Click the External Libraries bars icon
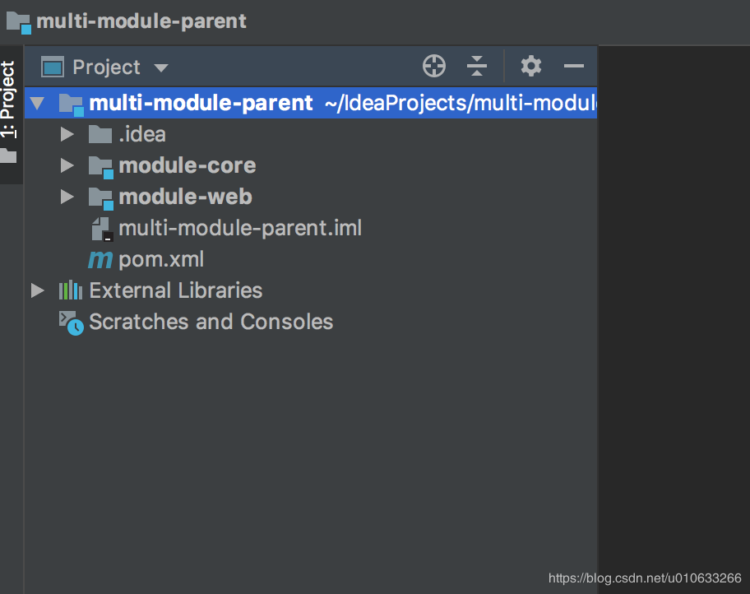This screenshot has height=594, width=750. click(71, 290)
